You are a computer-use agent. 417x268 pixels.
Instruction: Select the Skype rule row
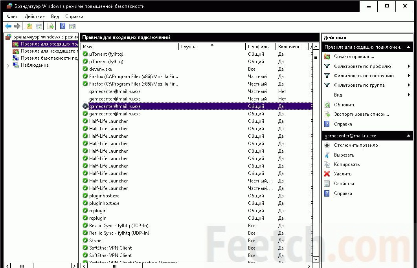(x=197, y=241)
